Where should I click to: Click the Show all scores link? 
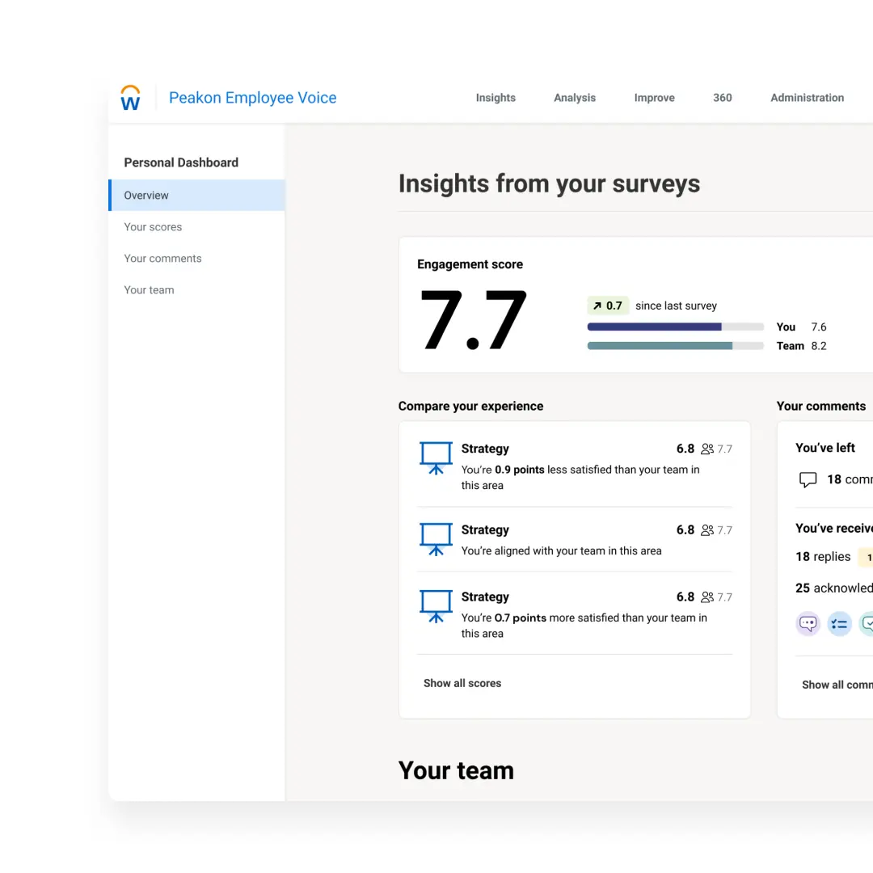pyautogui.click(x=462, y=683)
